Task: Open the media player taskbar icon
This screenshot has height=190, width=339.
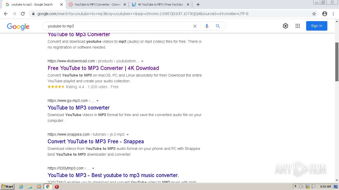Action: pyautogui.click(x=39, y=187)
